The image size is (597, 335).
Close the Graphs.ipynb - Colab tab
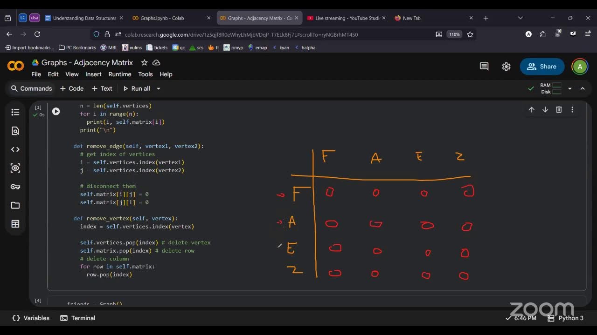(208, 18)
